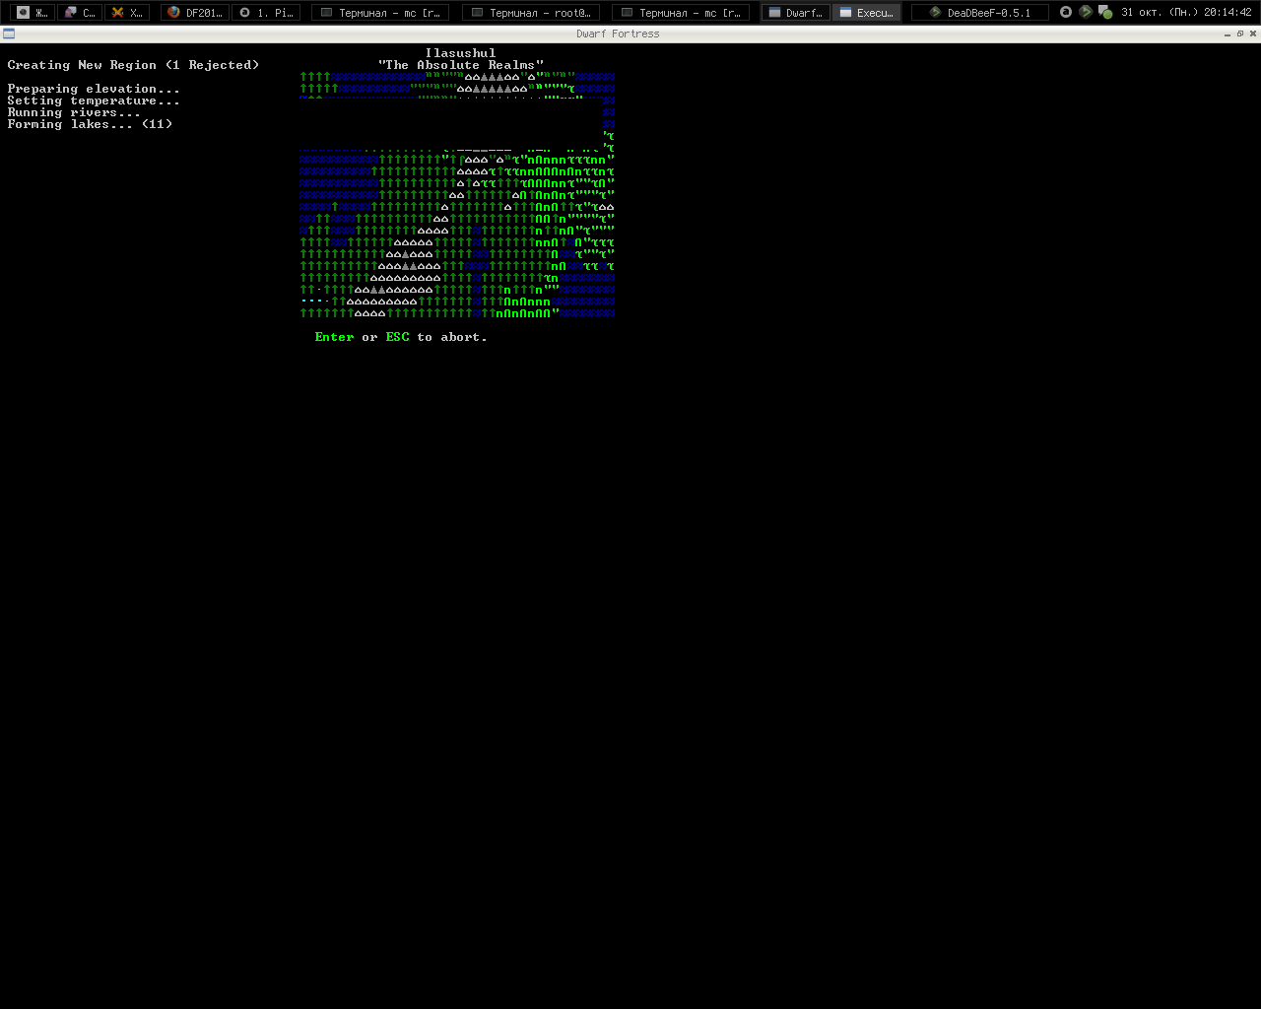Open Терминал – mc window next to Dwarf… button
The height and width of the screenshot is (1009, 1261).
[x=681, y=13]
